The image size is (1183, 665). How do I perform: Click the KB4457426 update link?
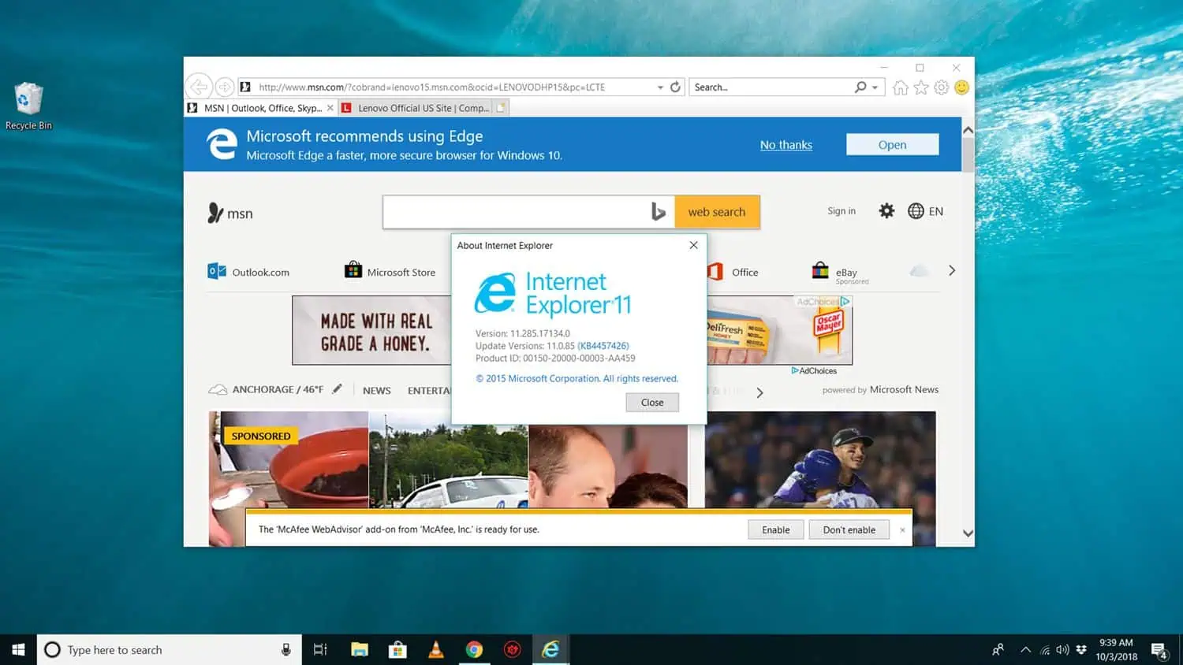click(603, 346)
